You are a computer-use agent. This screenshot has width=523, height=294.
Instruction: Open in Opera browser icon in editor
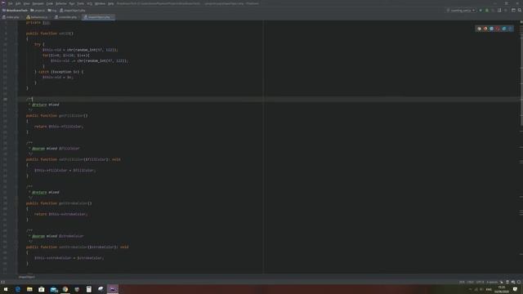(498, 29)
